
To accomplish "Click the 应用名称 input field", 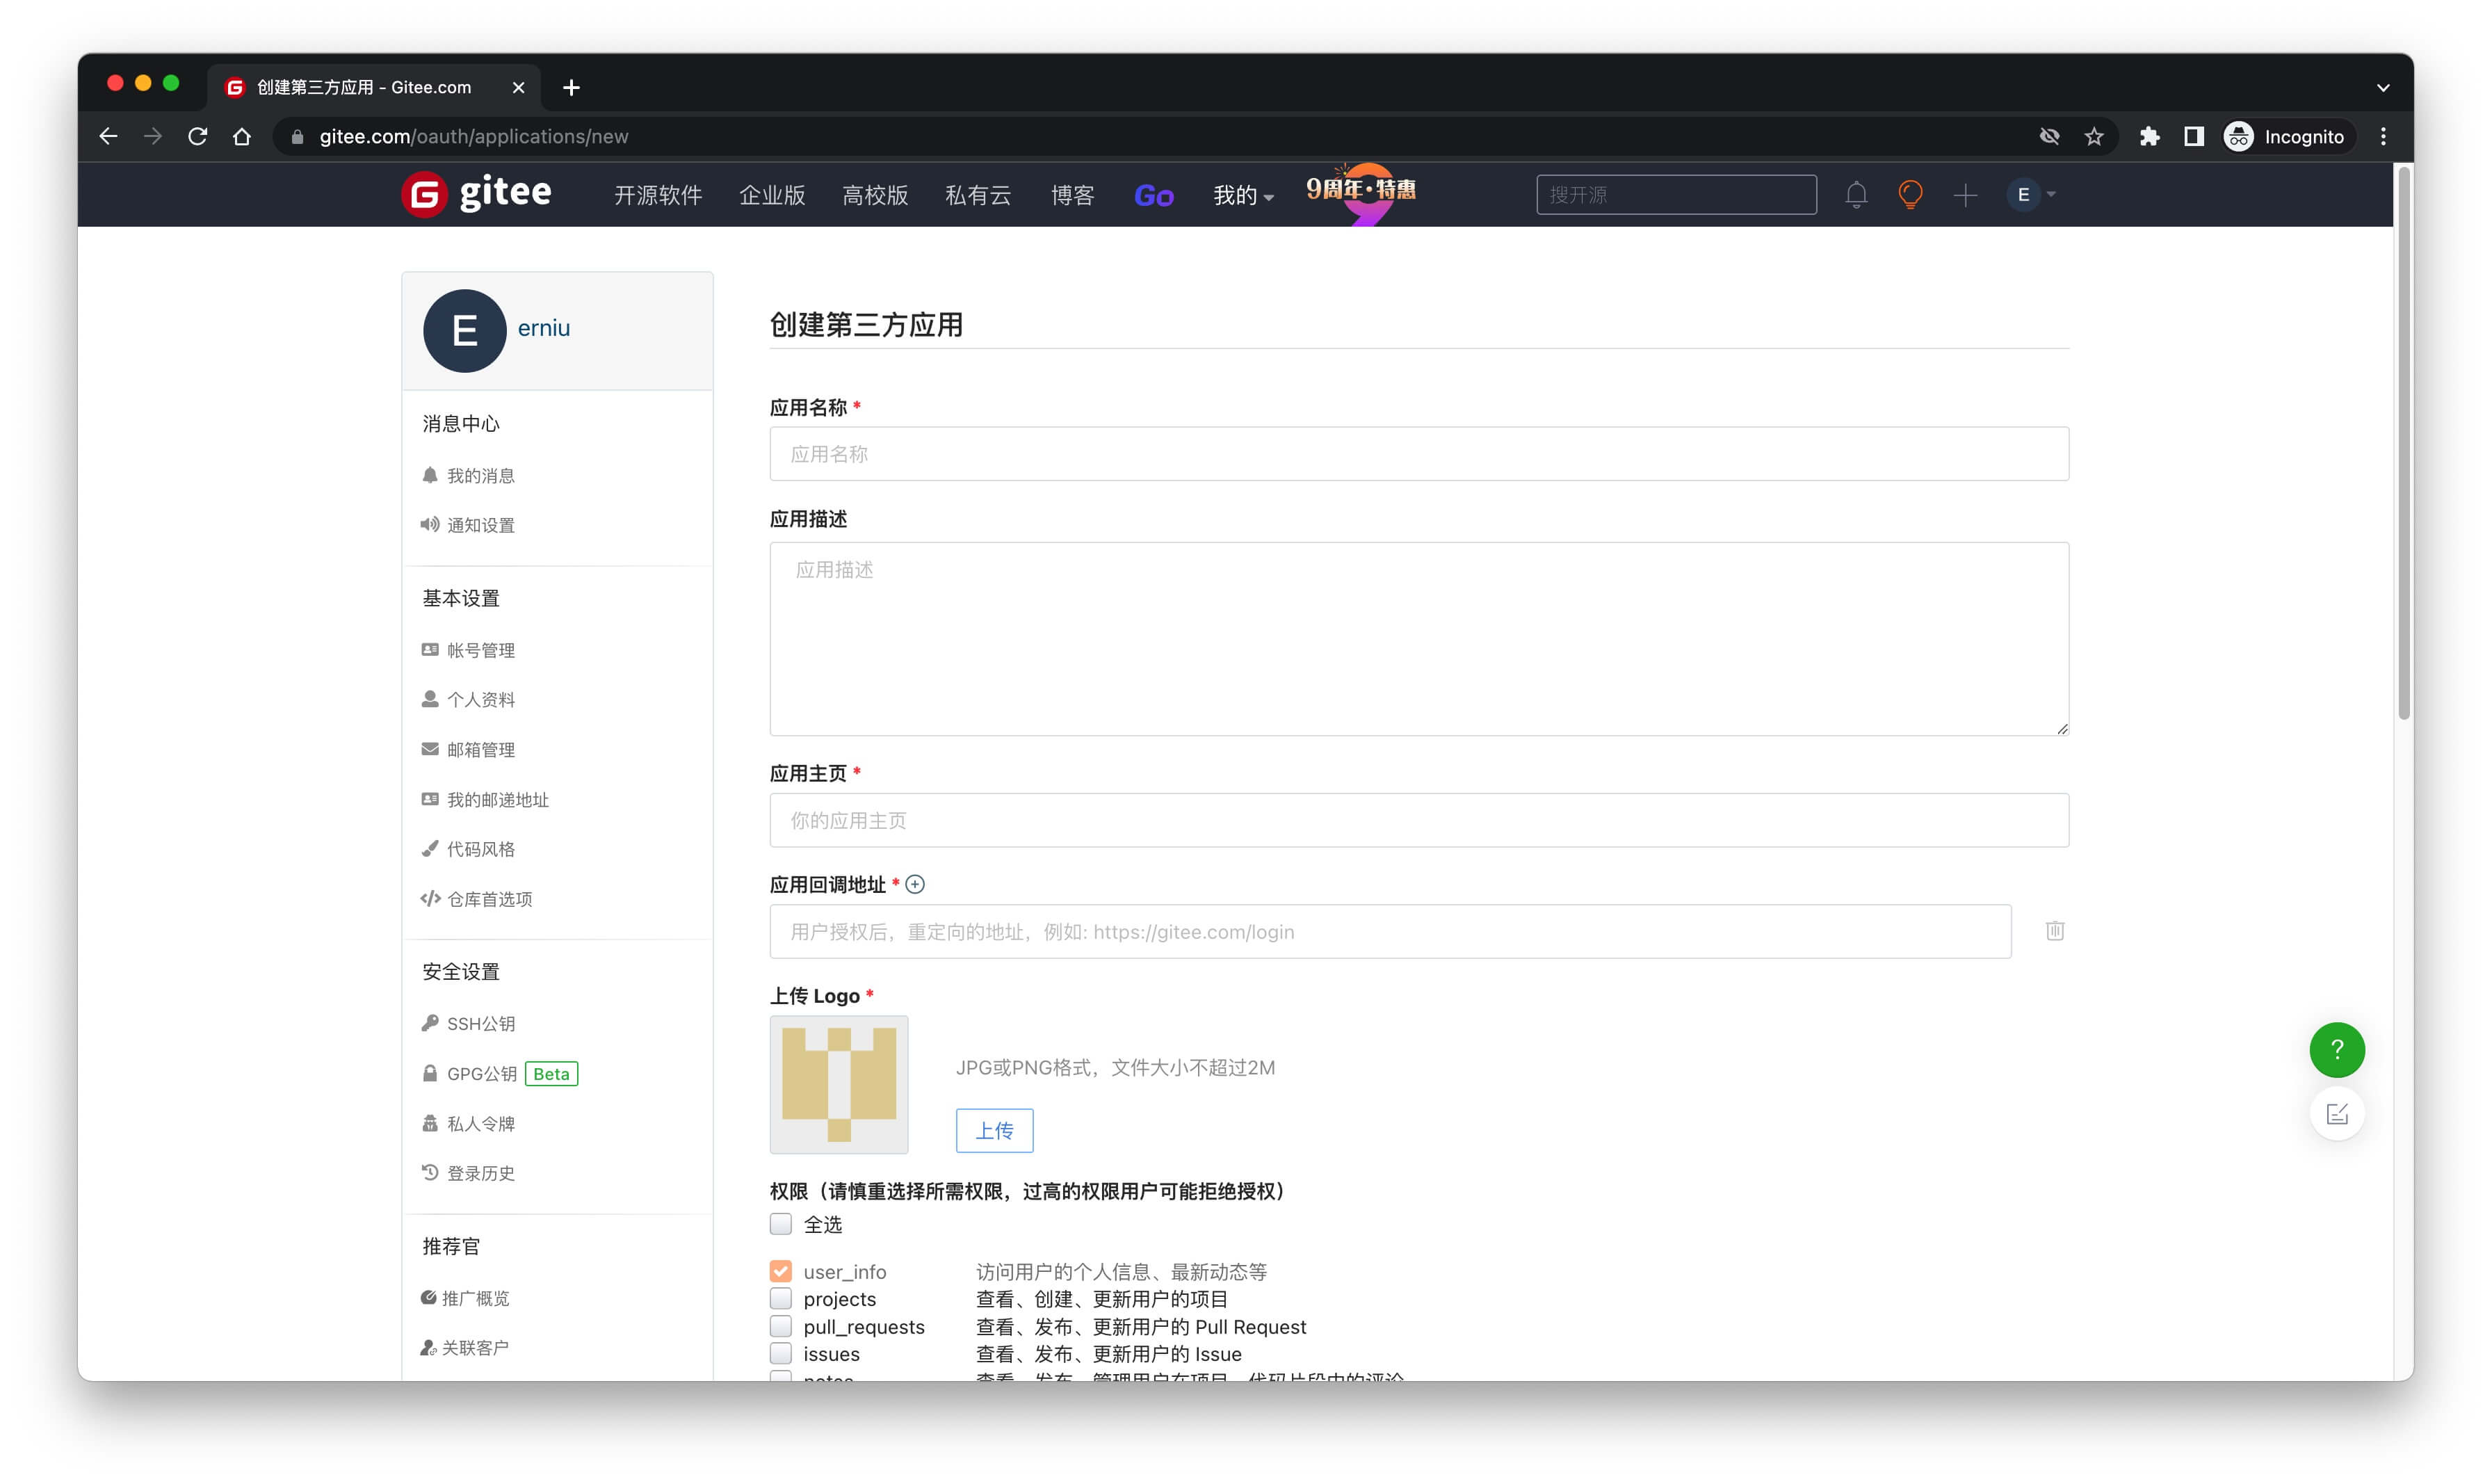I will [x=1418, y=454].
